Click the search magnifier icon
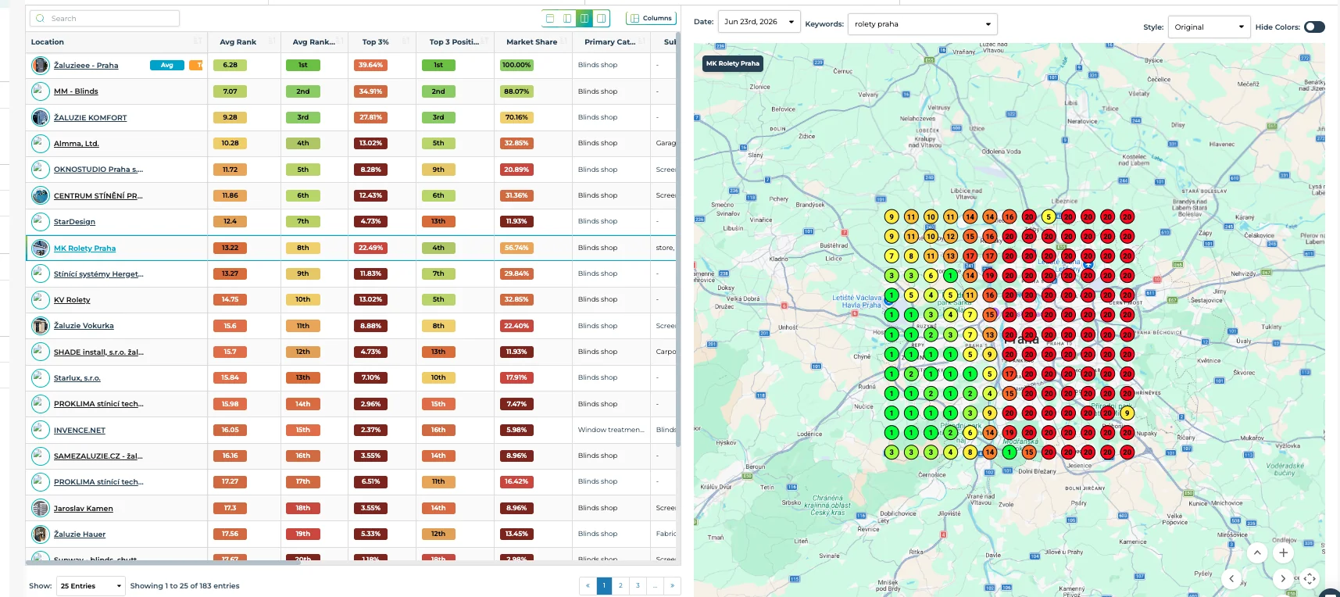This screenshot has height=597, width=1340. coord(41,18)
